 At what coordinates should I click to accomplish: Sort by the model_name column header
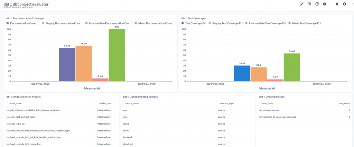click(x=15, y=103)
